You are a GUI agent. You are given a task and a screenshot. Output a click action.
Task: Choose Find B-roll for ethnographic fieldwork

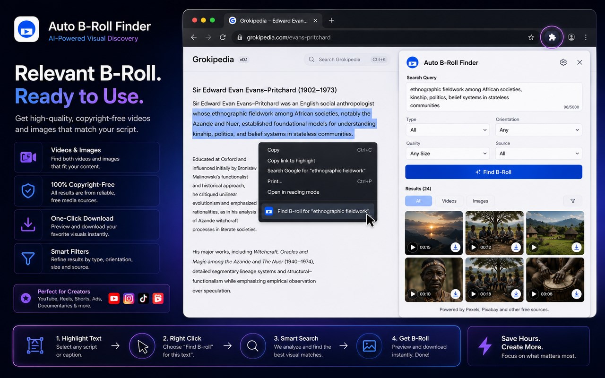pyautogui.click(x=318, y=211)
